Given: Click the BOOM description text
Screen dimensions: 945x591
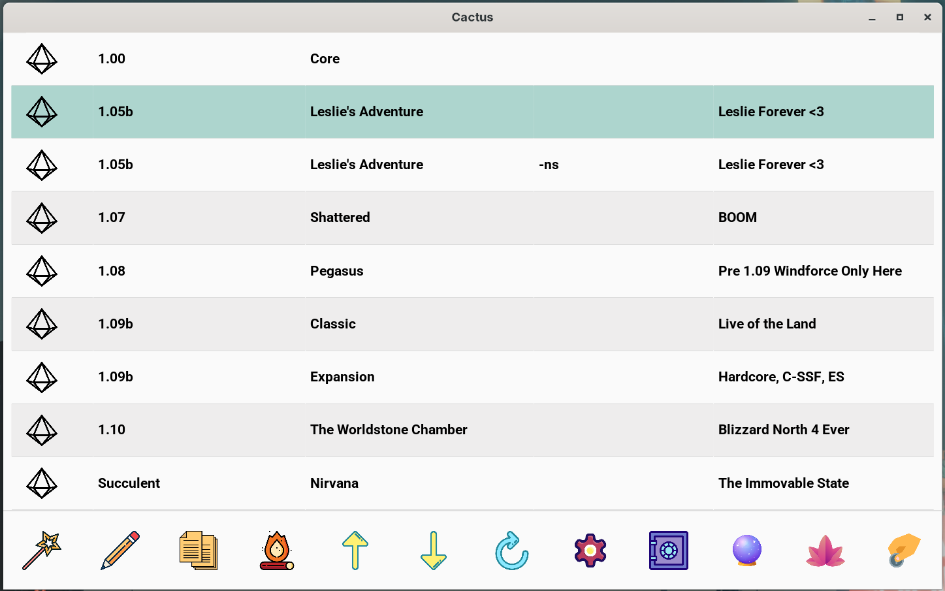Looking at the screenshot, I should click(x=737, y=217).
